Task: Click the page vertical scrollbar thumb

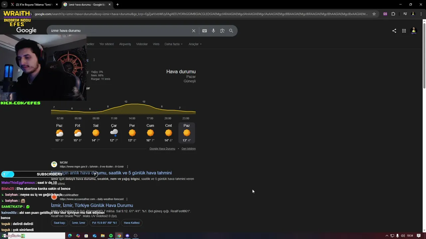Action: point(424,56)
